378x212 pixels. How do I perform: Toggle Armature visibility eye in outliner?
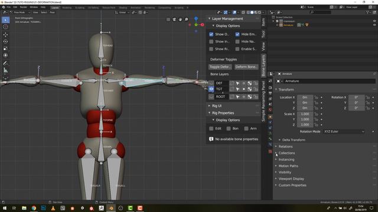tap(374, 25)
